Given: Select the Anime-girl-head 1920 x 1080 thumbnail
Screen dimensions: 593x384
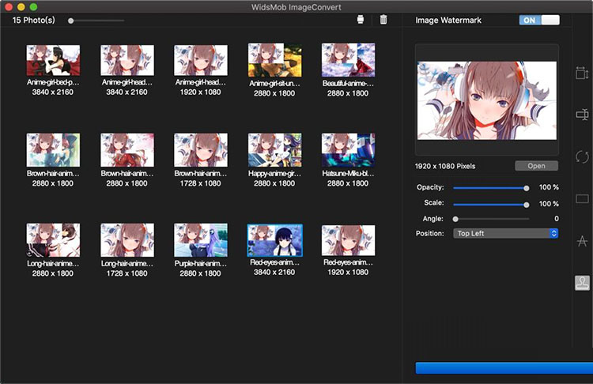Looking at the screenshot, I should click(x=201, y=60).
